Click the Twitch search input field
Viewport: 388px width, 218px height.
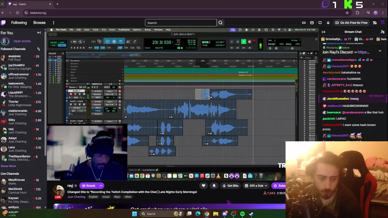click(181, 23)
